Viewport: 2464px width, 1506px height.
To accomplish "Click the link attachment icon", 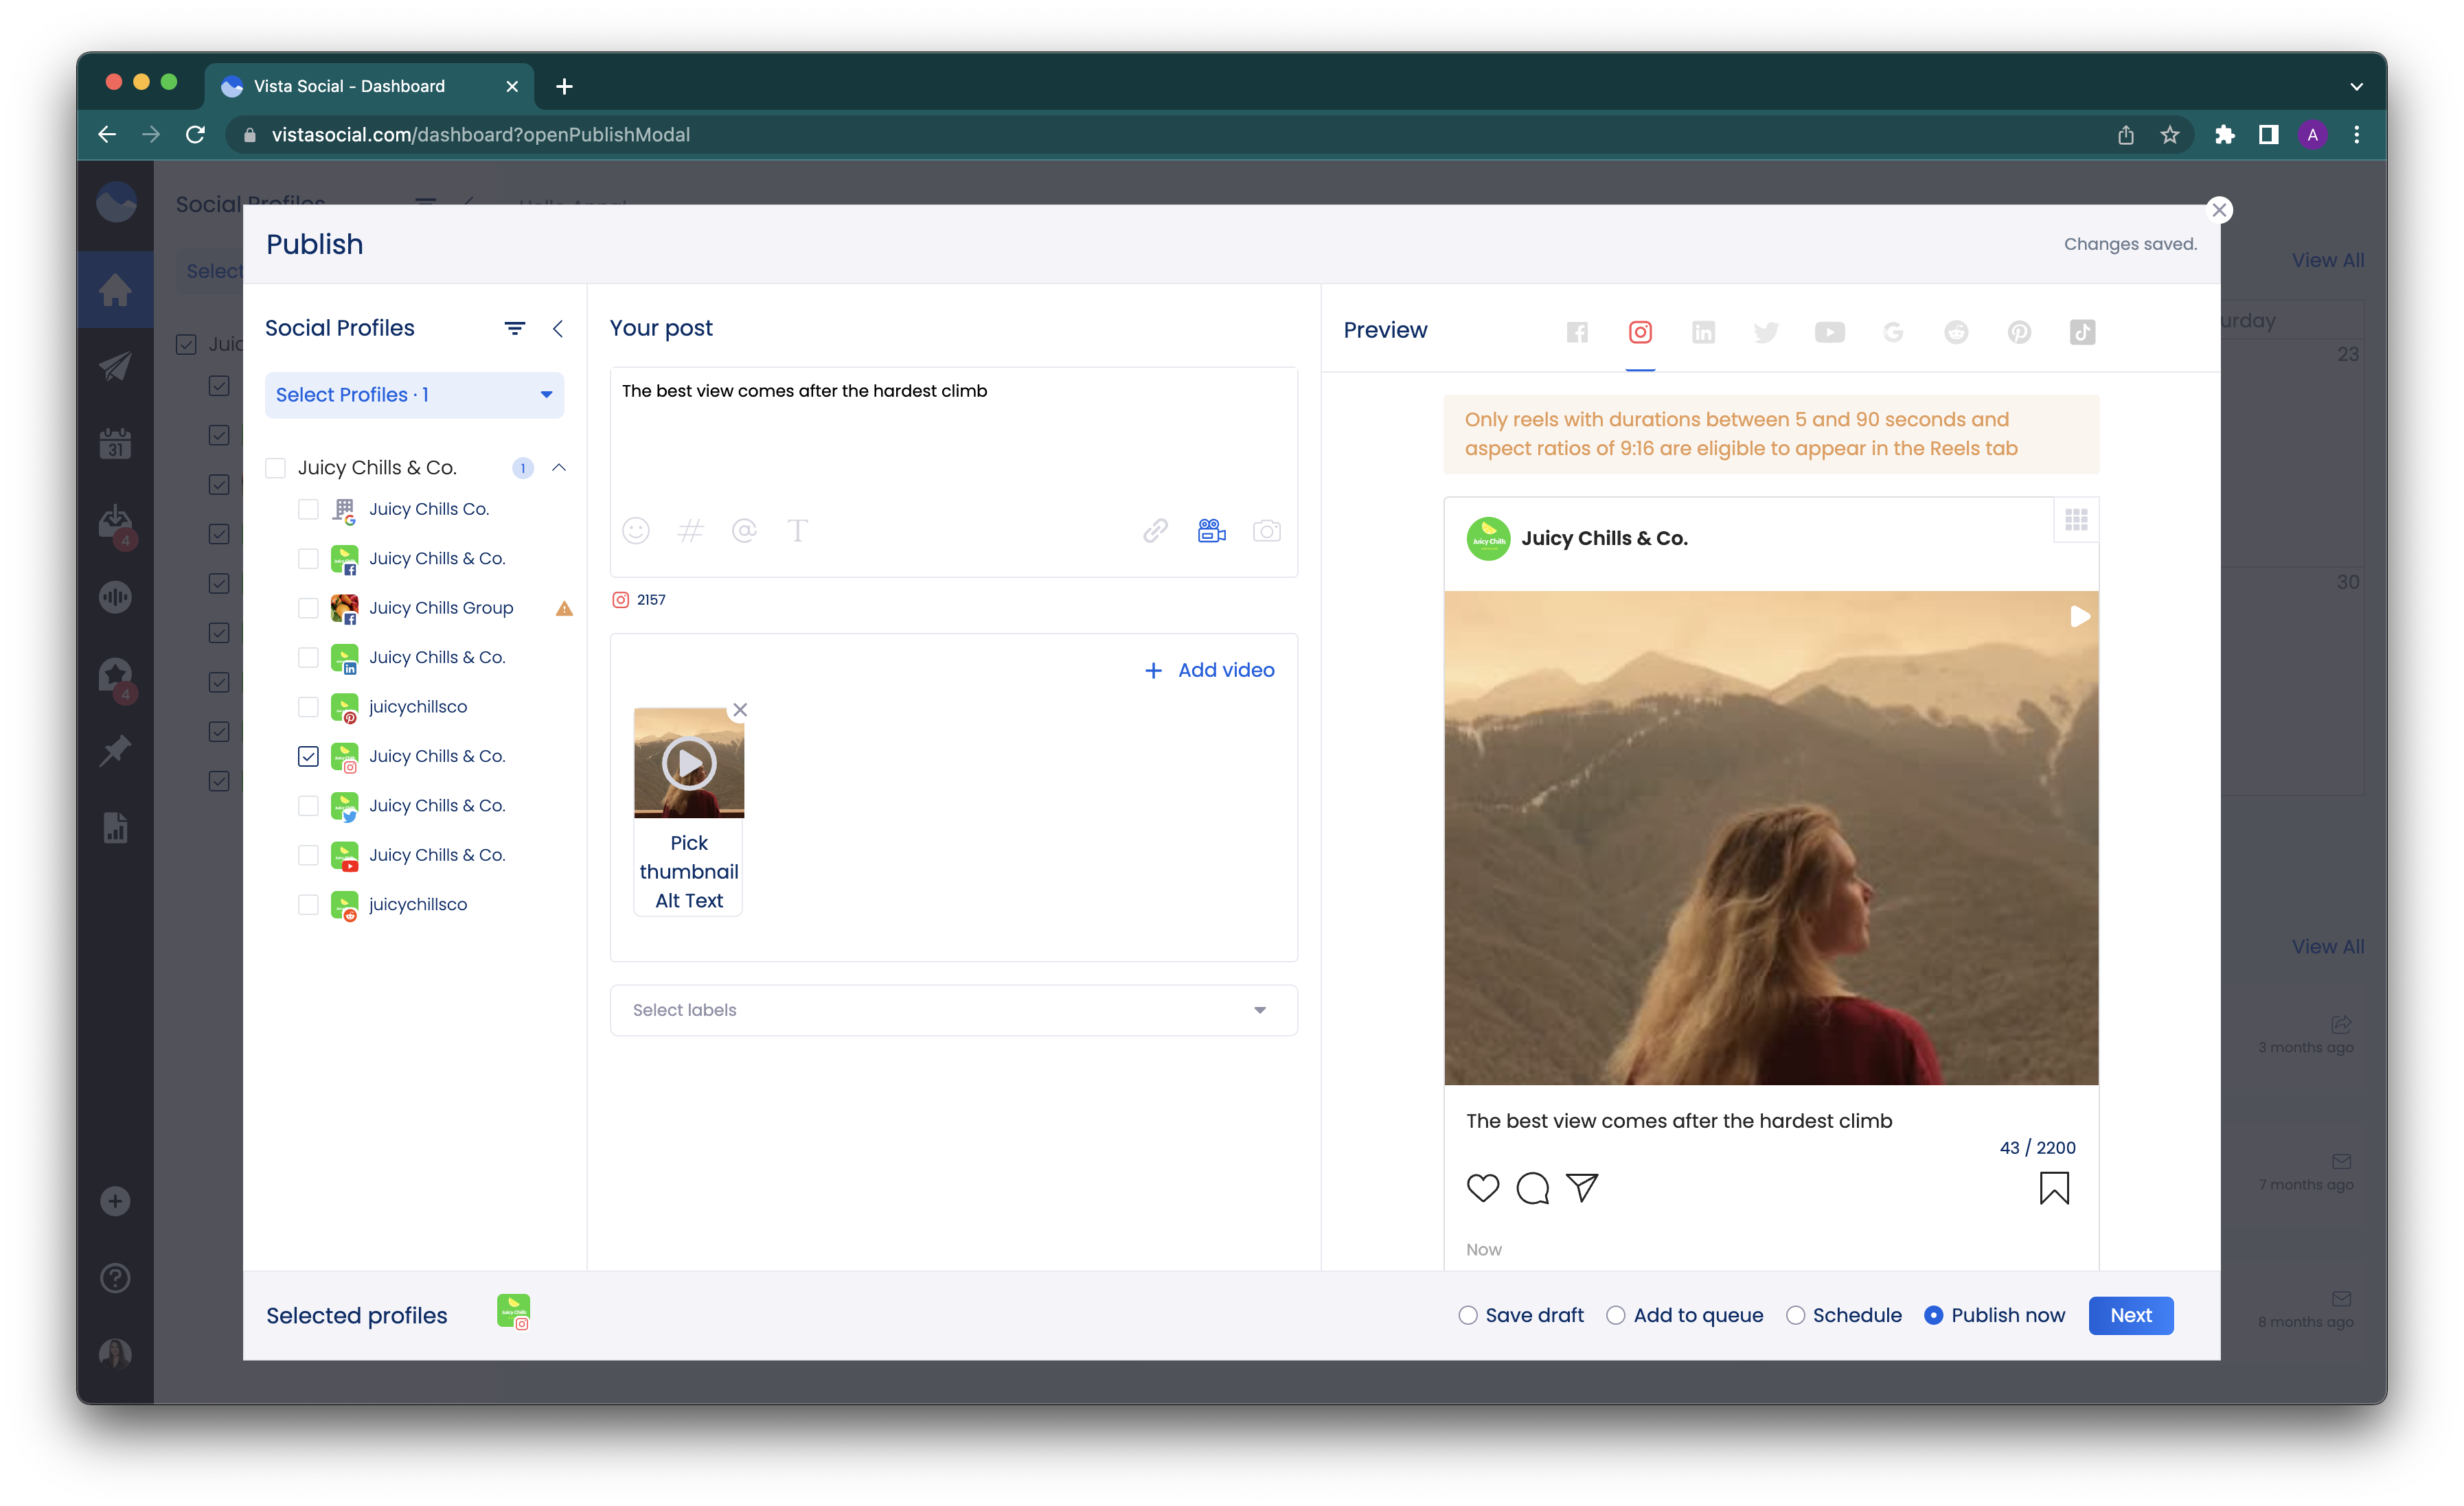I will 1155,531.
